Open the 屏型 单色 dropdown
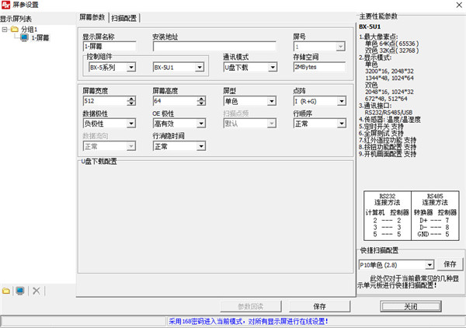 pos(272,101)
